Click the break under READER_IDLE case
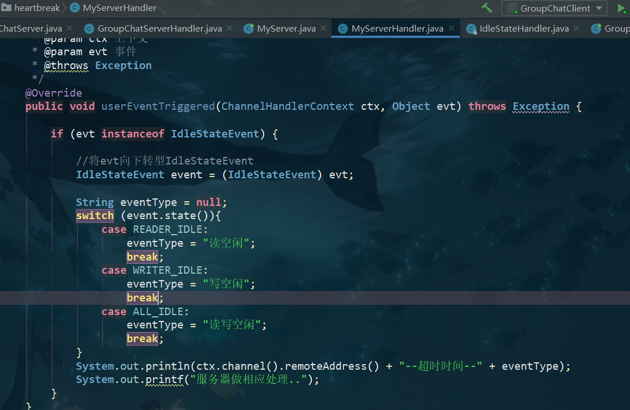The width and height of the screenshot is (630, 410). pyautogui.click(x=142, y=256)
